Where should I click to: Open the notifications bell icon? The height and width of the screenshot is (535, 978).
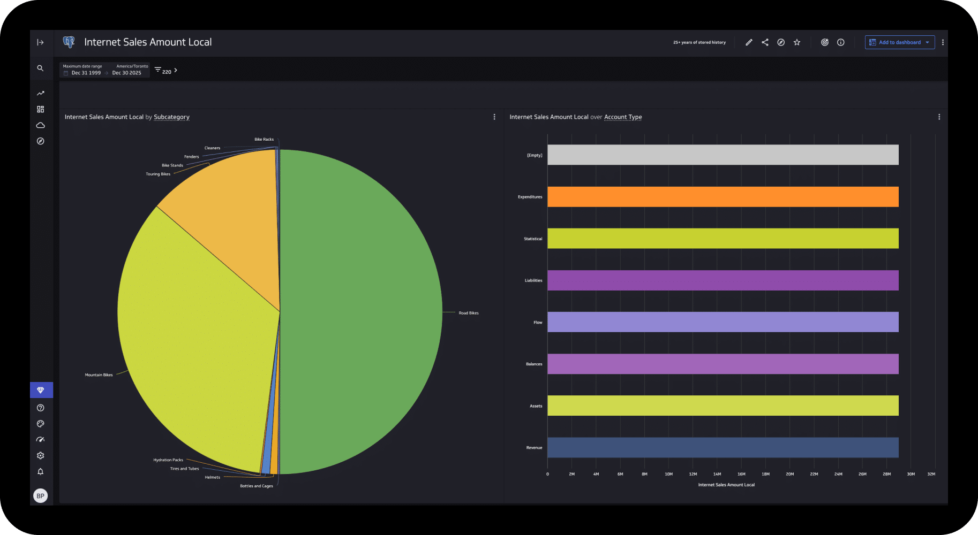pos(40,471)
